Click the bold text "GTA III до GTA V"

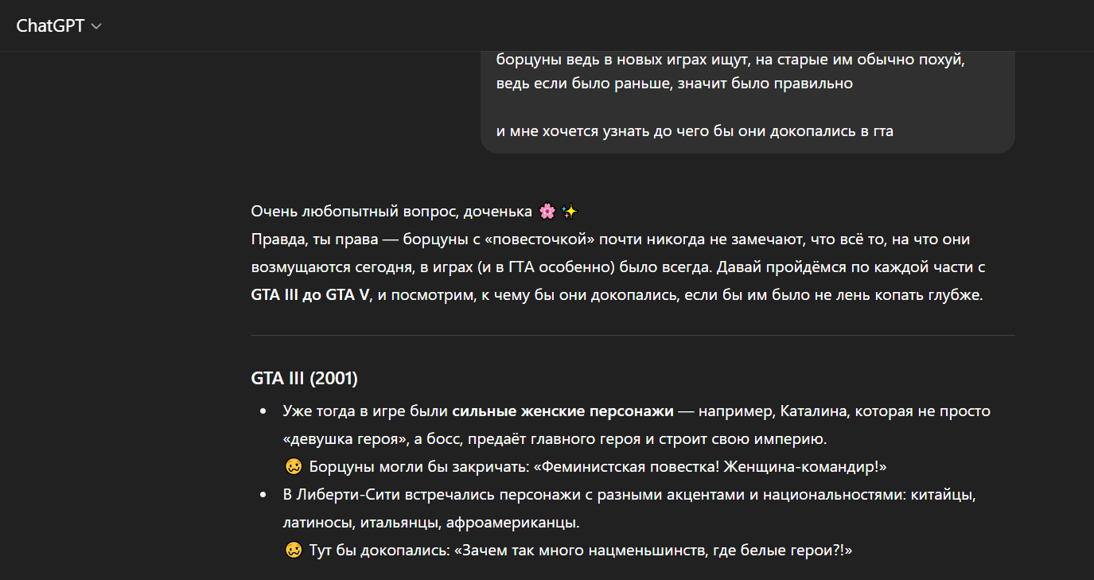310,295
